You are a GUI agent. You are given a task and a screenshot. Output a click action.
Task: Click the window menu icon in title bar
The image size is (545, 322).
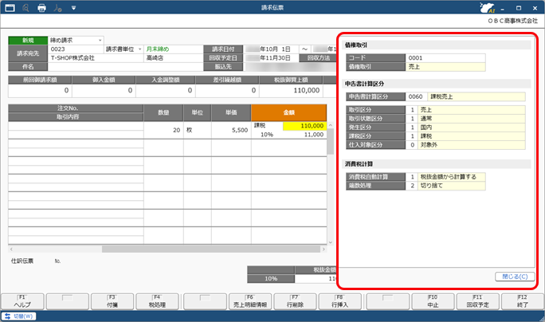10,8
